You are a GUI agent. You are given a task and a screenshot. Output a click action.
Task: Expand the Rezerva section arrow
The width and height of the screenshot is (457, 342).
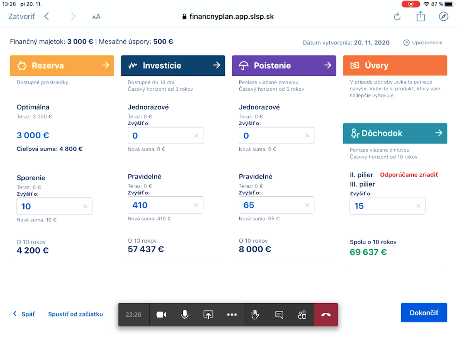pyautogui.click(x=106, y=65)
